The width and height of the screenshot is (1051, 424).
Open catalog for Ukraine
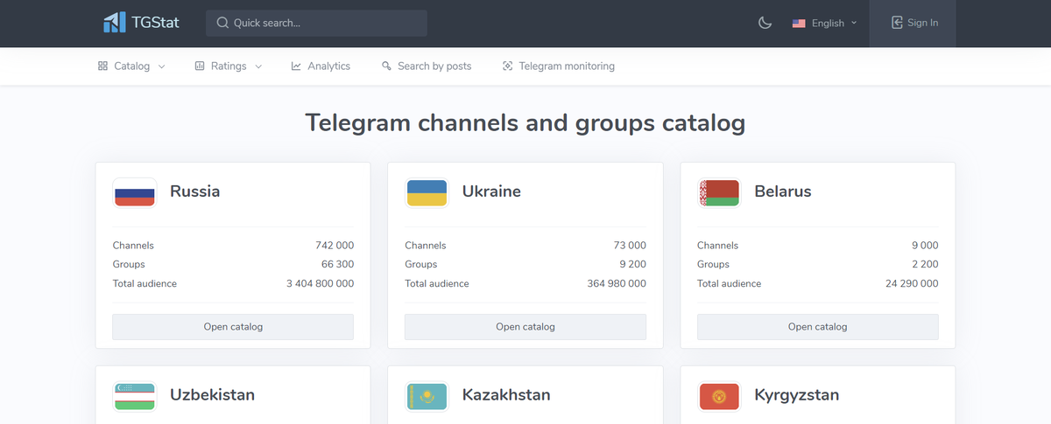[x=525, y=327]
